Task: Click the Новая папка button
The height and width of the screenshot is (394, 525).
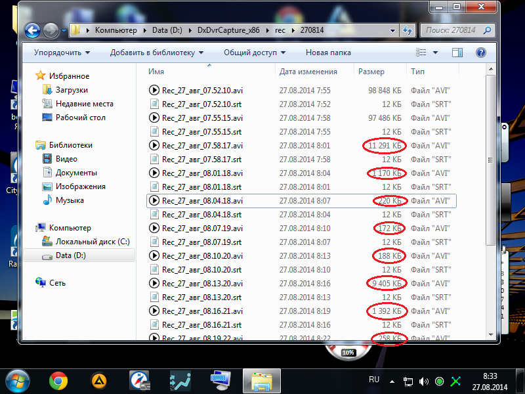Action: coord(328,53)
